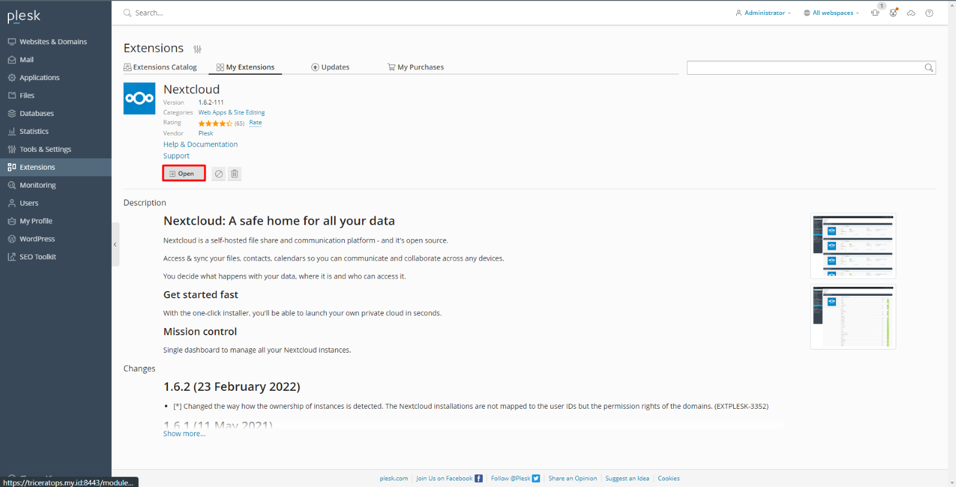Click the Facebook icon in footer
The width and height of the screenshot is (956, 487).
(479, 479)
